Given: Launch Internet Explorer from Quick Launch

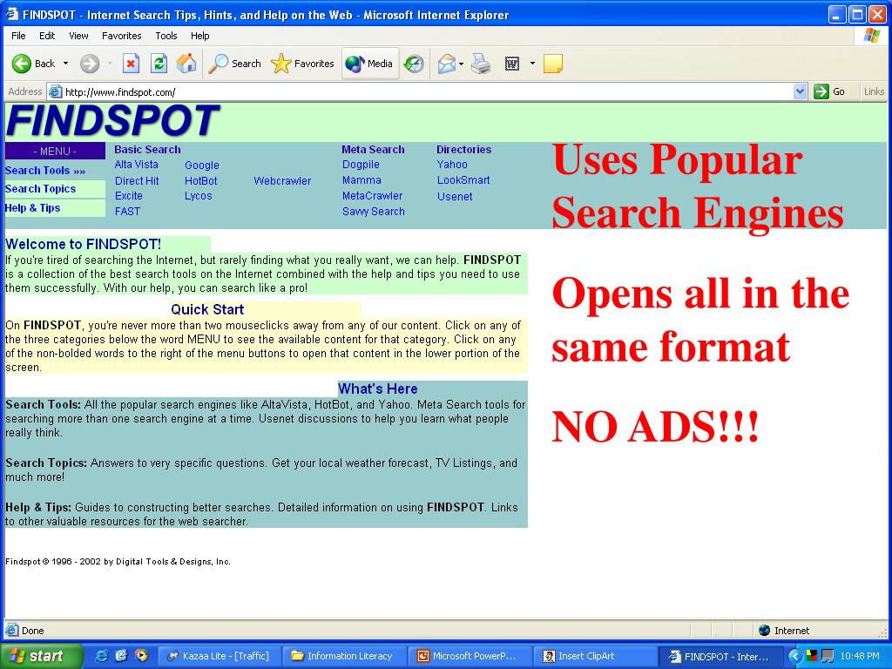Looking at the screenshot, I should (x=101, y=656).
